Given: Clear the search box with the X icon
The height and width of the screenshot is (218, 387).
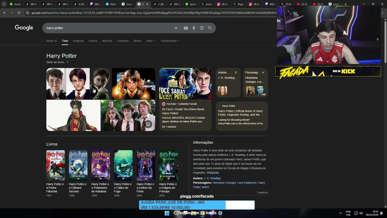Looking at the screenshot, I should click(176, 28).
